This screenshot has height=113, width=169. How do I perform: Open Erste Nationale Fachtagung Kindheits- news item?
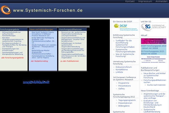pyautogui.click(x=44, y=40)
